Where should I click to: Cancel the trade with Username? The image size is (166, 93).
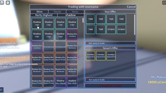[x=131, y=7]
